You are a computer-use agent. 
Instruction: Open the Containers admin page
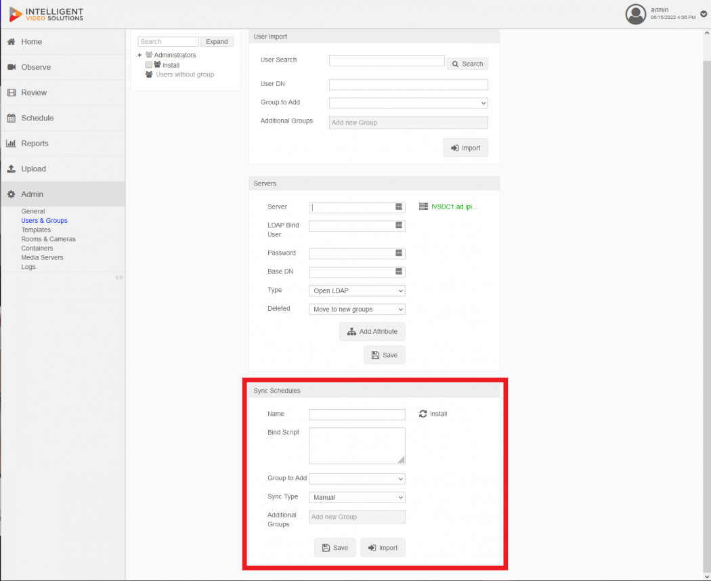pos(37,248)
